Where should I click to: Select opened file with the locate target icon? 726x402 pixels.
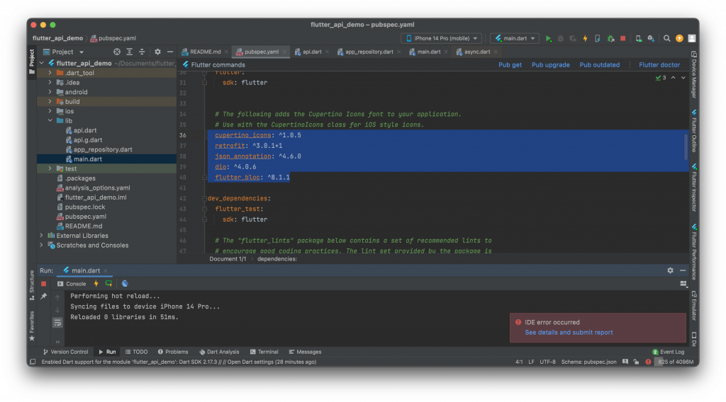tap(117, 52)
